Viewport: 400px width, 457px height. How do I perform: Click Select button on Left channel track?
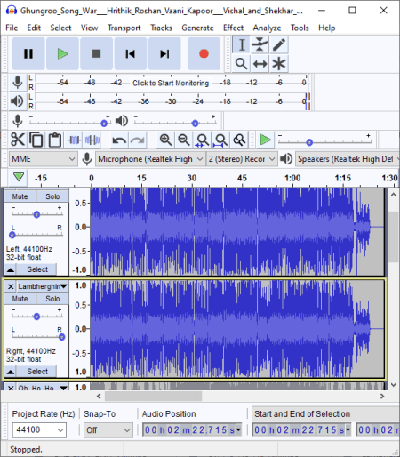tap(37, 269)
